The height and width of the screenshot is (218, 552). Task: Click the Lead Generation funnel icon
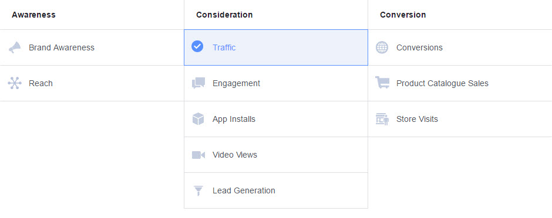pyautogui.click(x=198, y=190)
